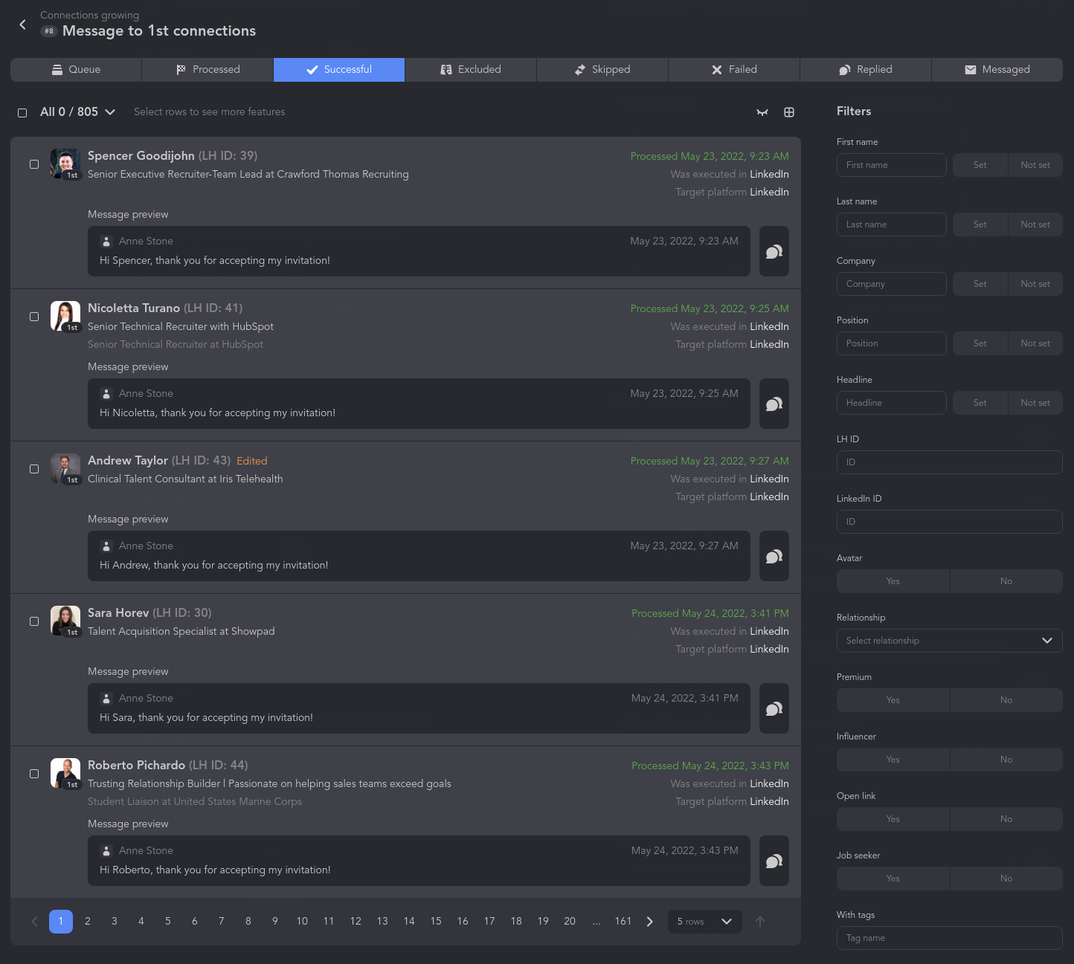The image size is (1074, 964).
Task: Click the sender icon in Spencer's message preview
Action: (x=106, y=242)
